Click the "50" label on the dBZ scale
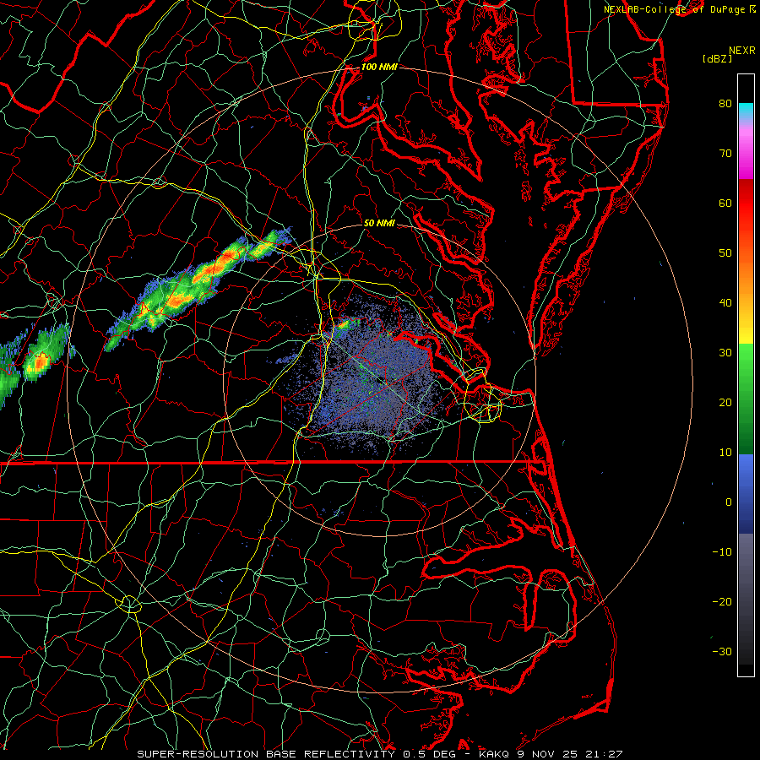 (x=725, y=253)
